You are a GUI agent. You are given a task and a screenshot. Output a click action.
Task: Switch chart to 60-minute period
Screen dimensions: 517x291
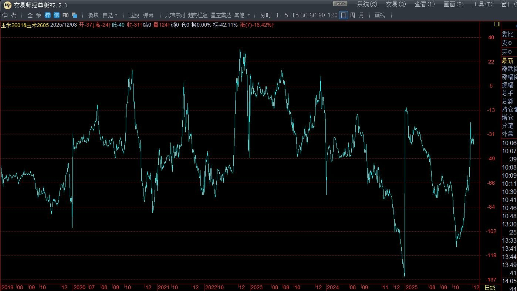(313, 15)
